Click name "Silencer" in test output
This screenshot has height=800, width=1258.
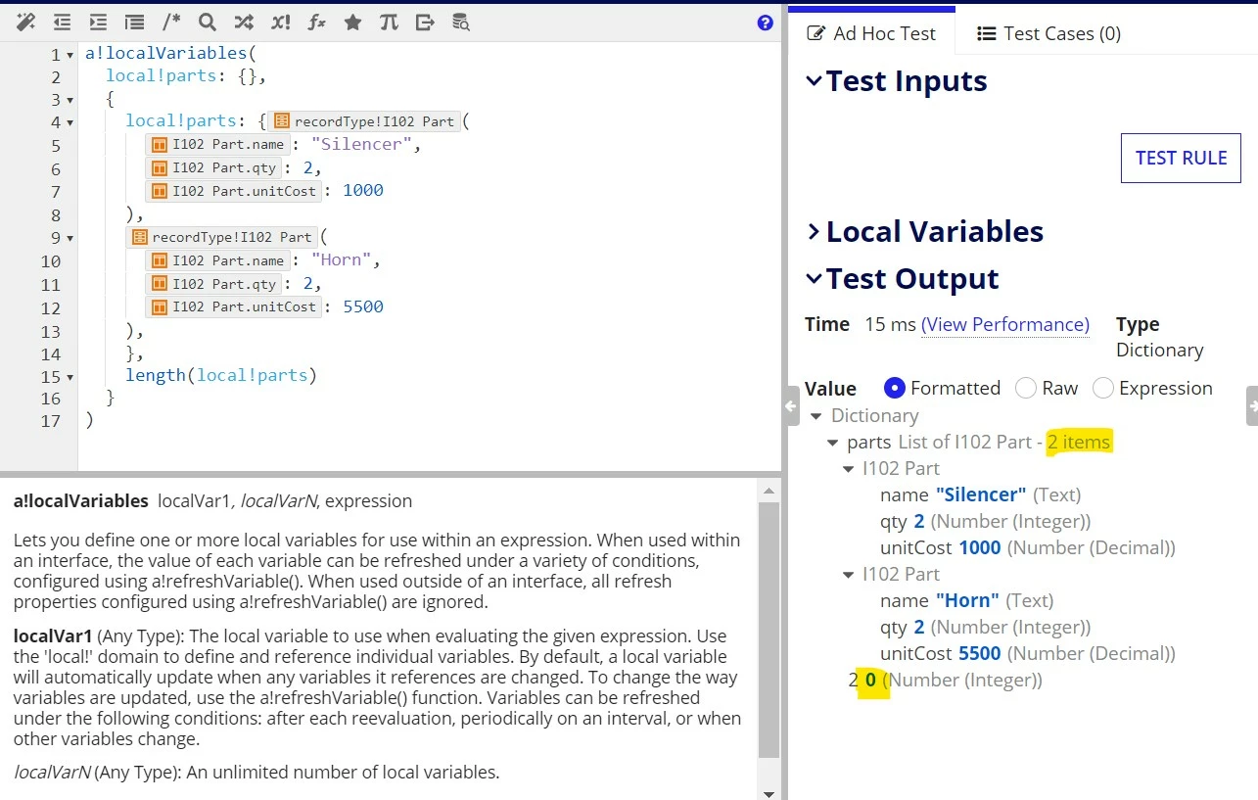pos(981,494)
